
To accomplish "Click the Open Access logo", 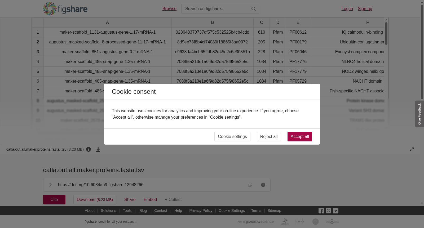I will coord(333,222).
